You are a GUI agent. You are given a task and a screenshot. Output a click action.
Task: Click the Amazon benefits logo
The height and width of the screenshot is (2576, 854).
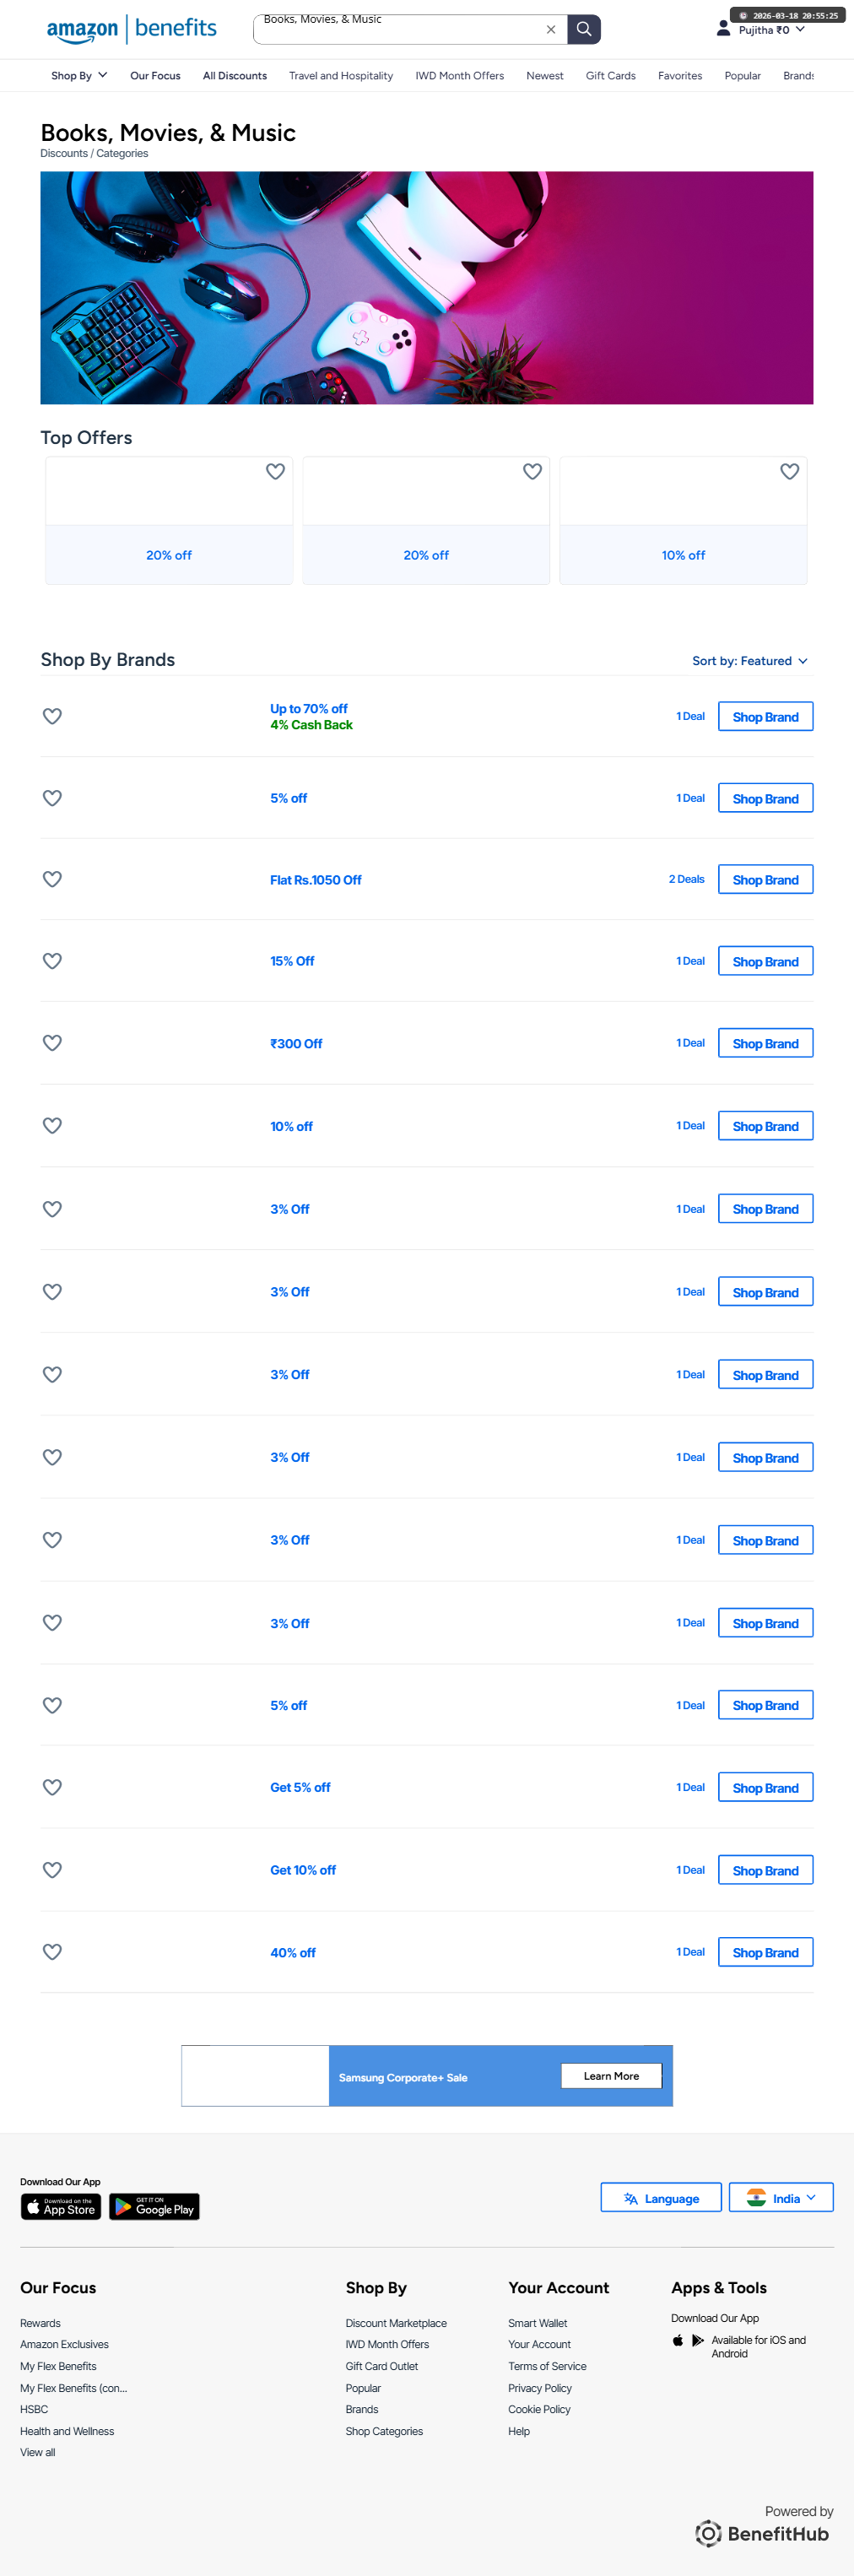[132, 29]
